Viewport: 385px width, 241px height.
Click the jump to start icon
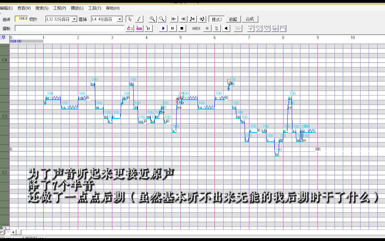click(x=173, y=19)
